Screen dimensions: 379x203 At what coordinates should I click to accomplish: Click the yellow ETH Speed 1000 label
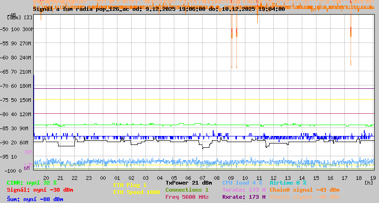pos(136,192)
